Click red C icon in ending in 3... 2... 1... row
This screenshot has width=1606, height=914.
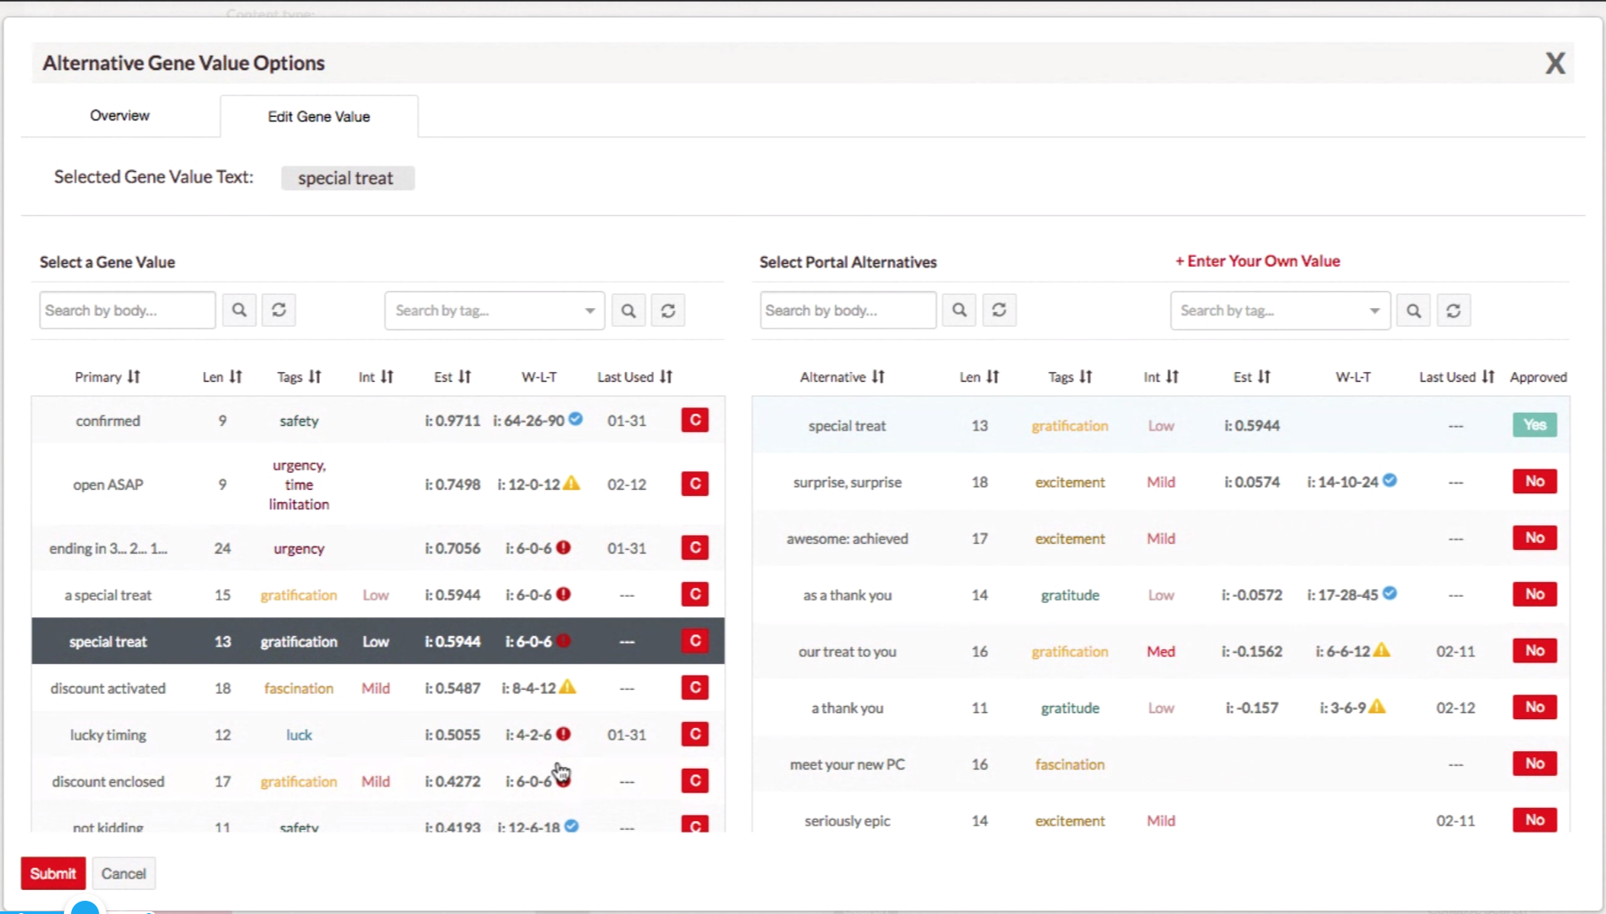click(x=695, y=547)
